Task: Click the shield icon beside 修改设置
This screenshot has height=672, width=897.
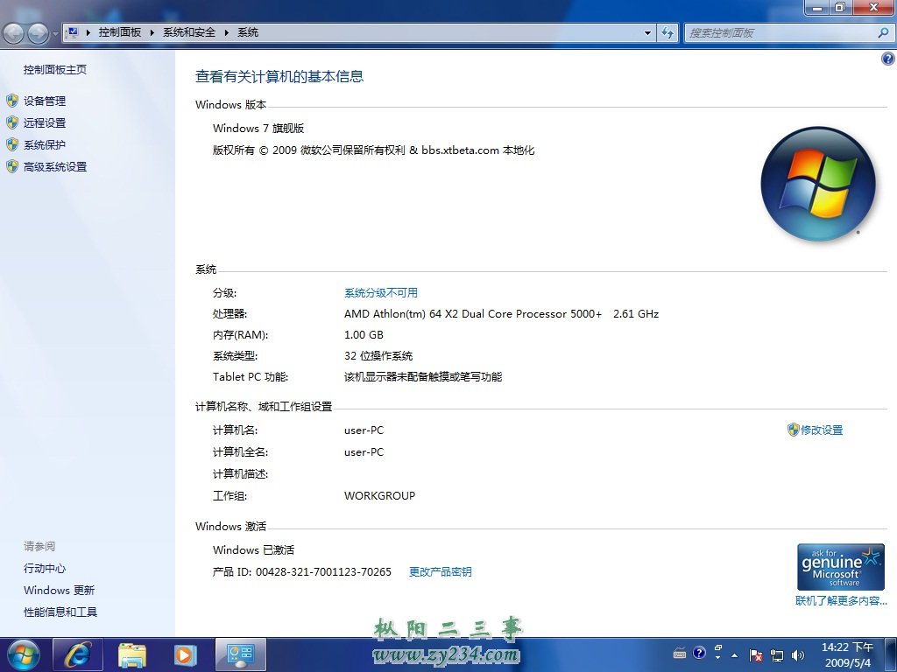Action: click(x=793, y=430)
